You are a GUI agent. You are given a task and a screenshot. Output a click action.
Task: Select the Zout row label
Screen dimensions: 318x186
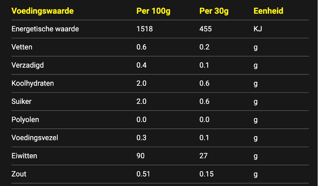19,174
